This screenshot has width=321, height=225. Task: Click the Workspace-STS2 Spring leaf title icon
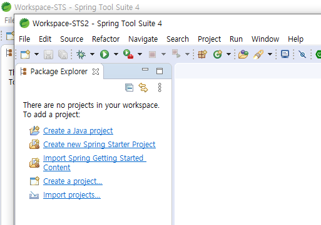(24, 23)
